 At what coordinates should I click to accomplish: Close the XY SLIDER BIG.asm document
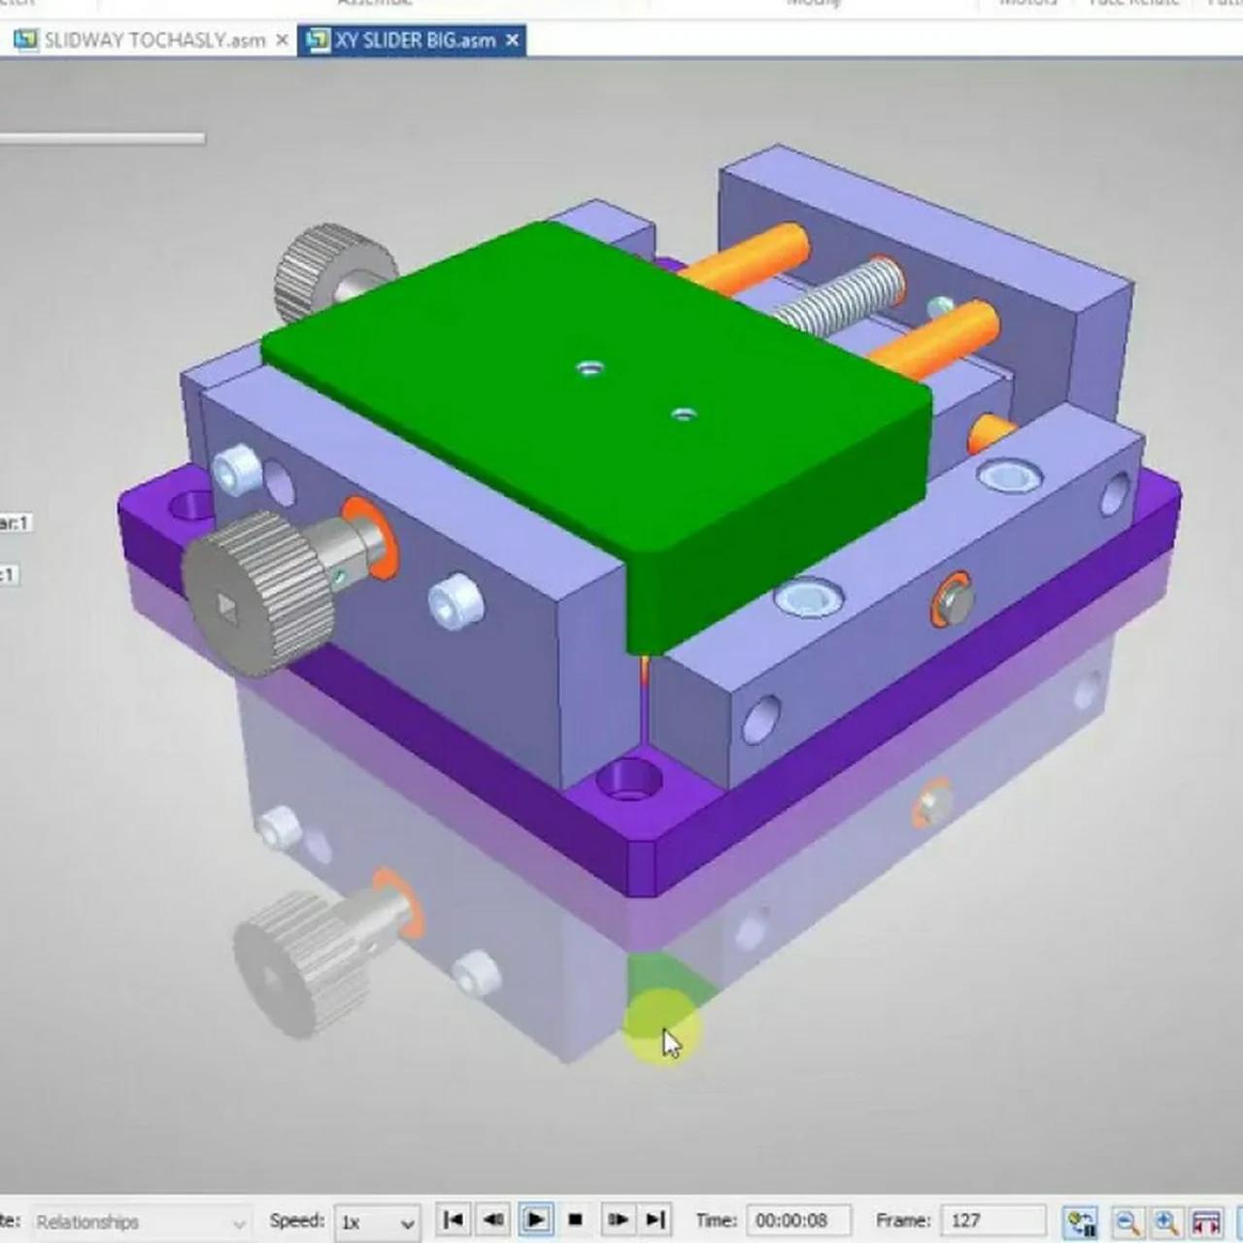(512, 40)
